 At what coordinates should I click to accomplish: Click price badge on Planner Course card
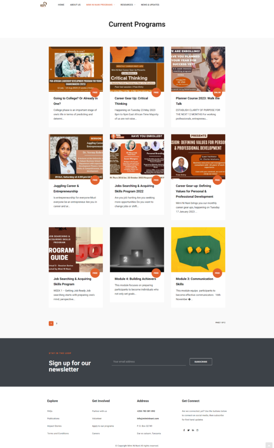click(217, 92)
